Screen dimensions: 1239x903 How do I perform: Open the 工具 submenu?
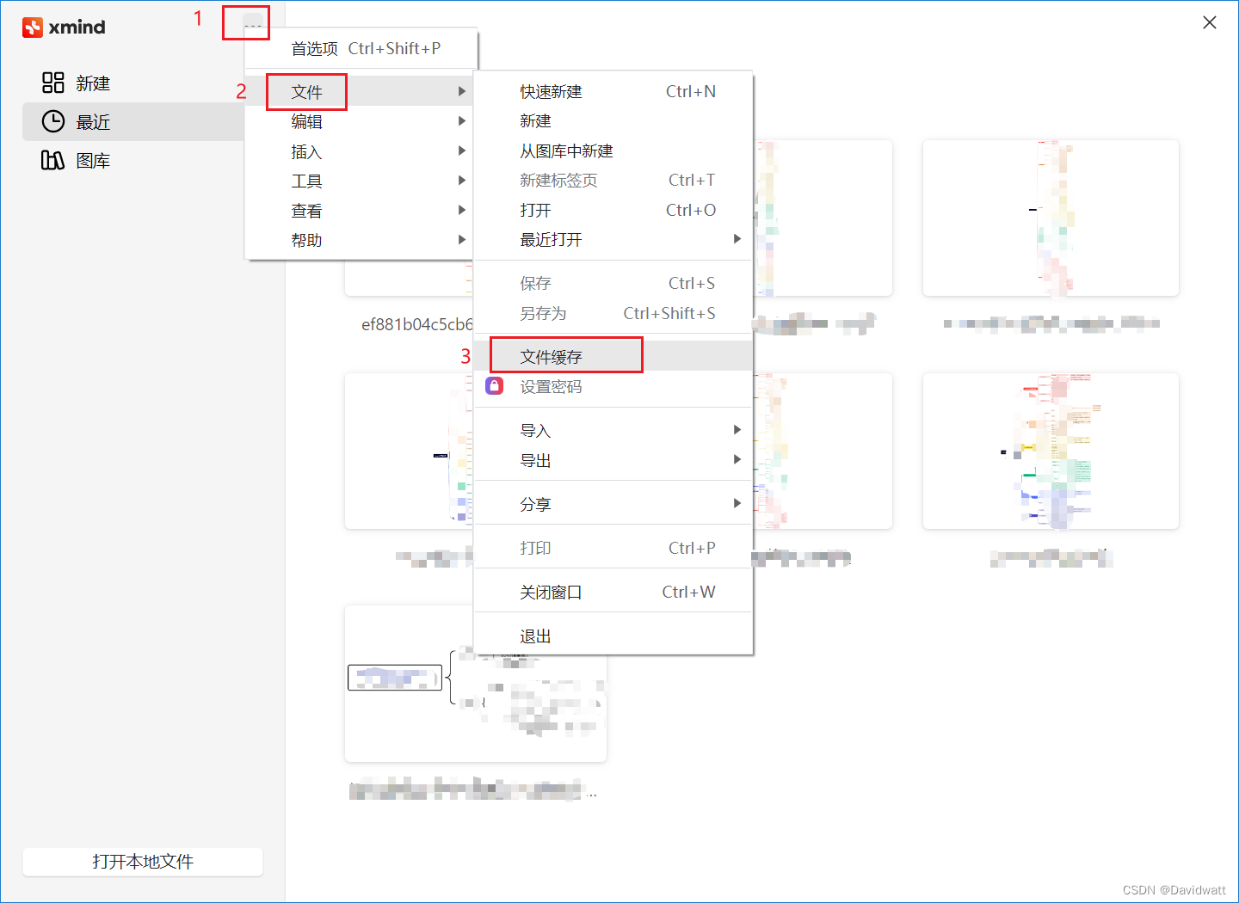(360, 181)
